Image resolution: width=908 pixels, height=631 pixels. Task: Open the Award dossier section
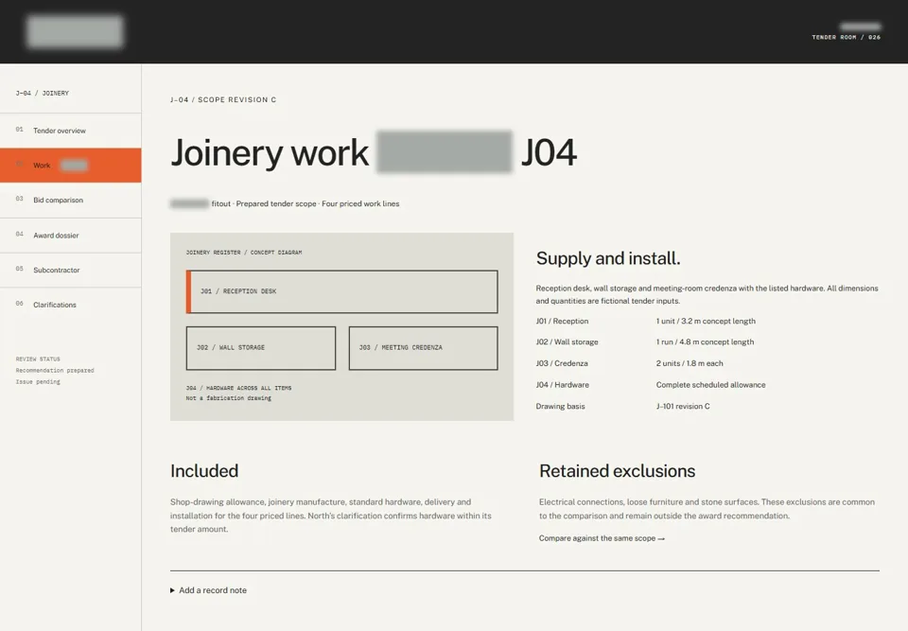pos(71,236)
